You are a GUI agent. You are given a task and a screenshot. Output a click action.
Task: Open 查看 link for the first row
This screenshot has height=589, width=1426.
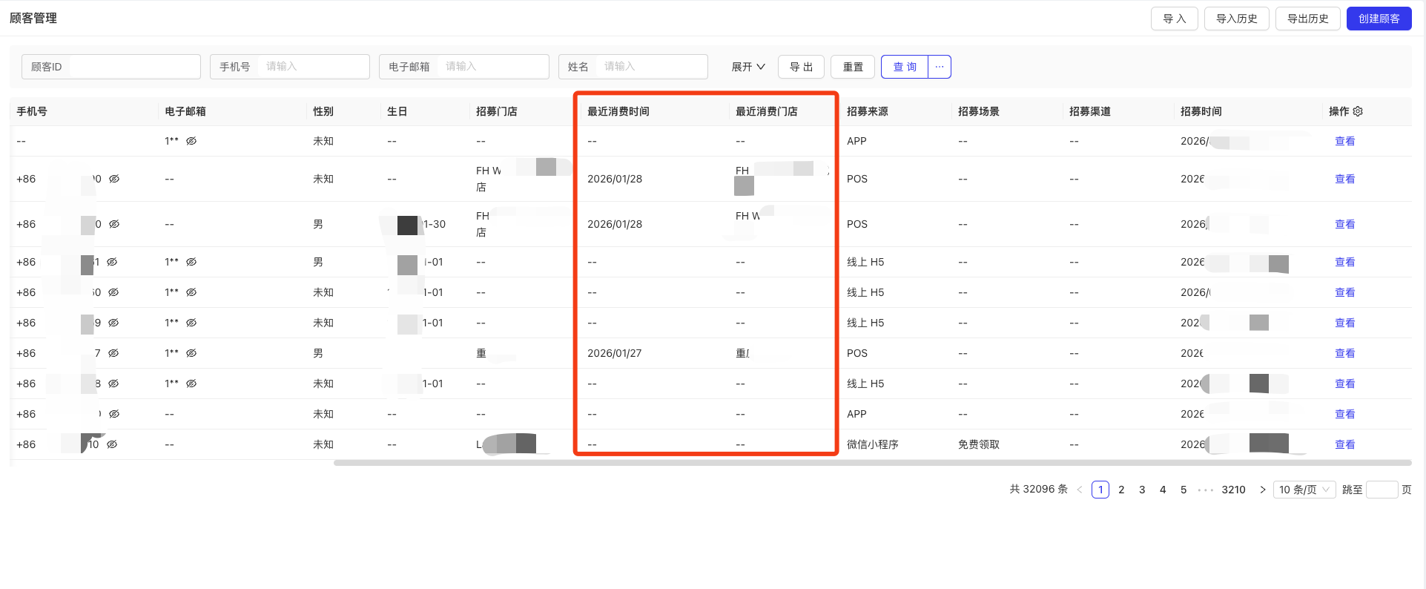point(1344,141)
